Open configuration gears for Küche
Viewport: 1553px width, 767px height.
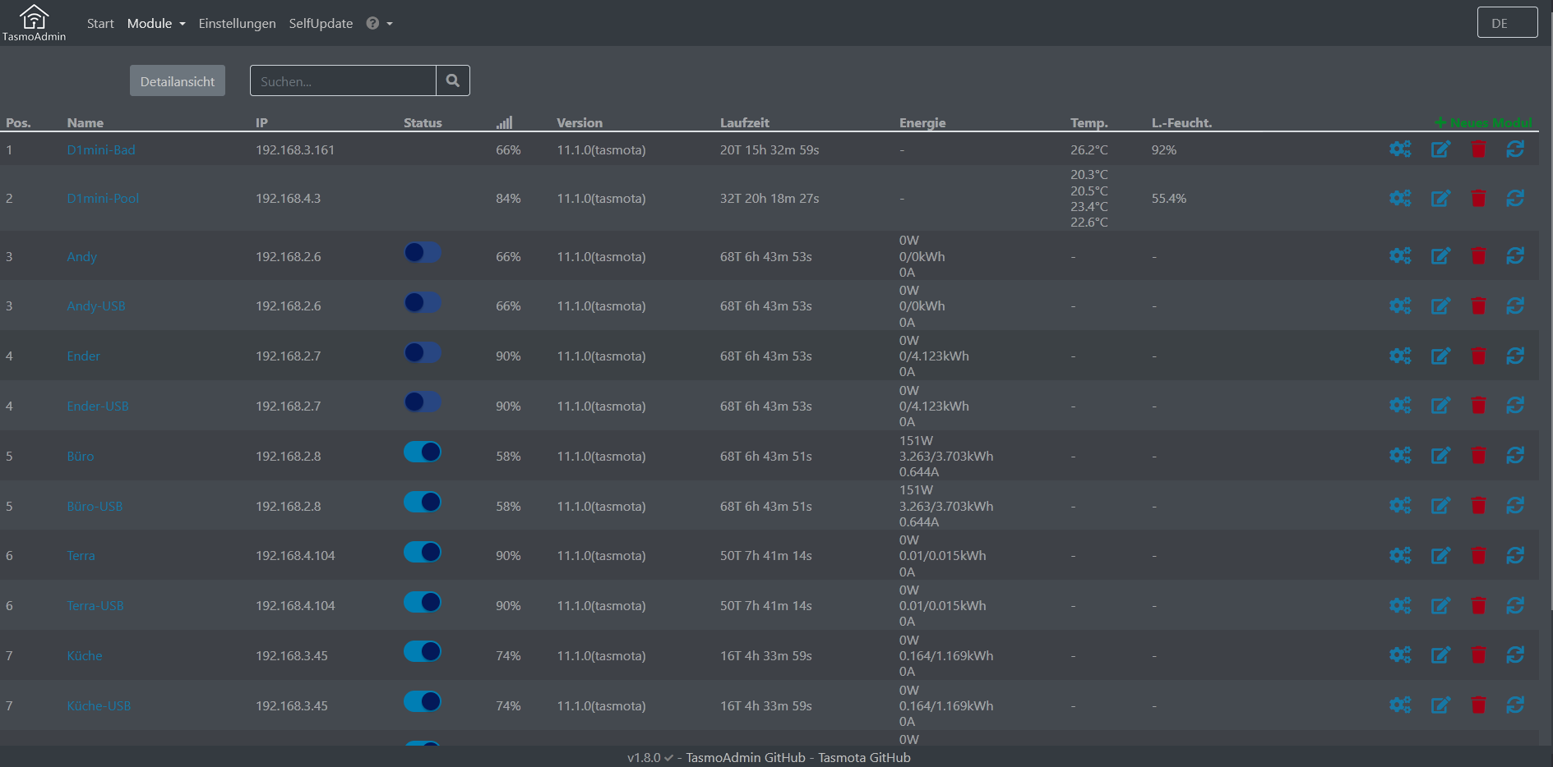[x=1400, y=654]
